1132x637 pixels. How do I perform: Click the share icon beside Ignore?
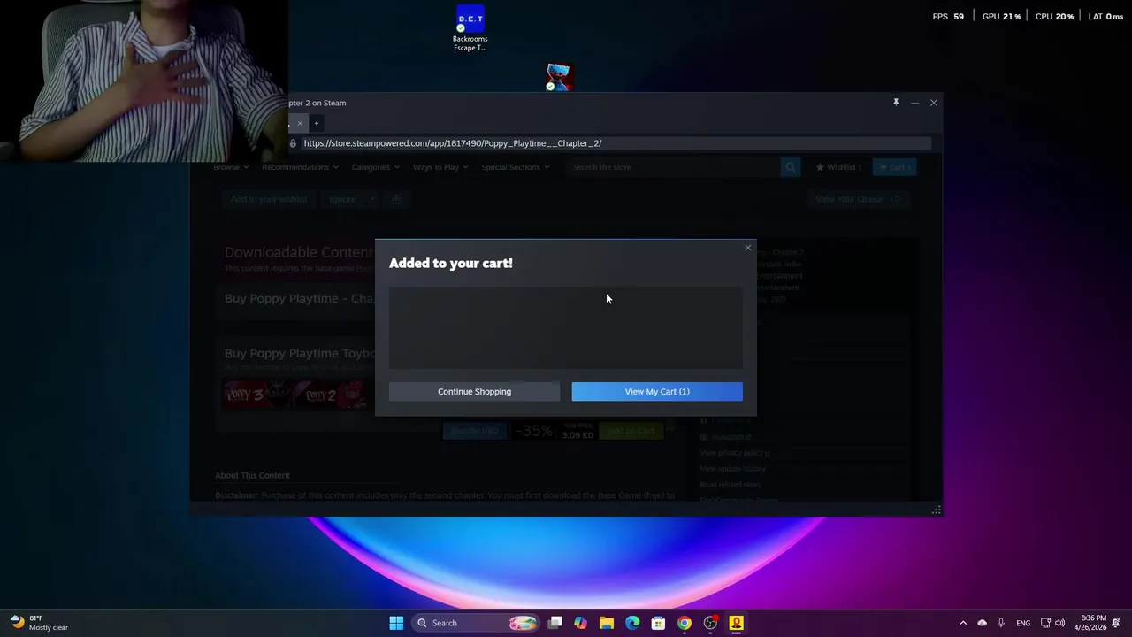pos(396,199)
